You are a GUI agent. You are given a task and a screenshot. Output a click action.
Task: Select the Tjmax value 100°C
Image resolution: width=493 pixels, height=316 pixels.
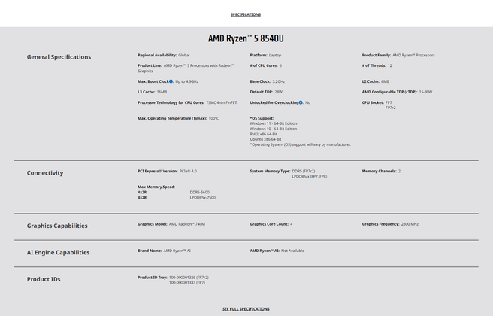(x=213, y=118)
